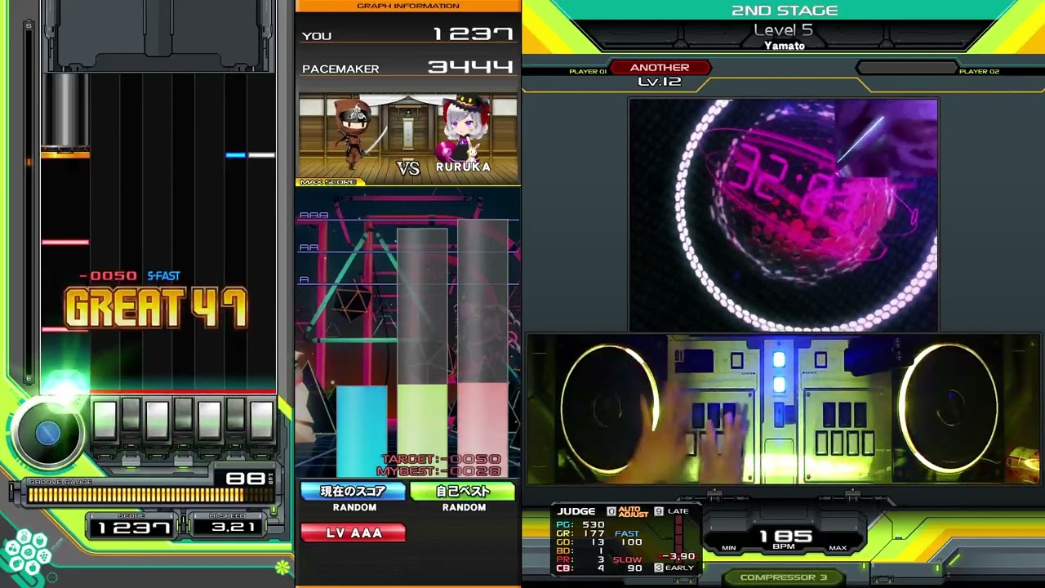This screenshot has height=588, width=1045.
Task: Click the blue current score bar
Action: (362, 431)
